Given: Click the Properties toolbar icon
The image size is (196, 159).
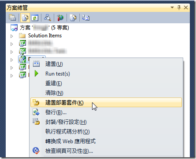Looking at the screenshot, I should pyautogui.click(x=12, y=18).
